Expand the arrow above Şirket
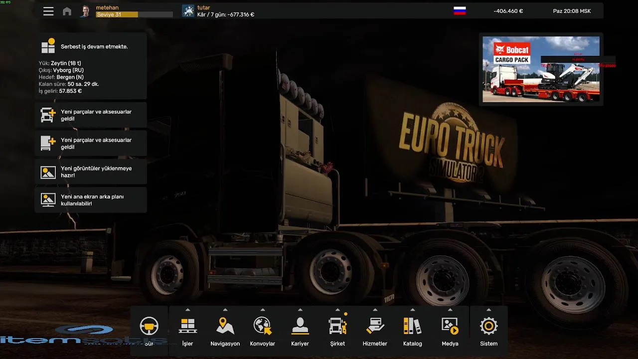The height and width of the screenshot is (359, 638). [337, 310]
